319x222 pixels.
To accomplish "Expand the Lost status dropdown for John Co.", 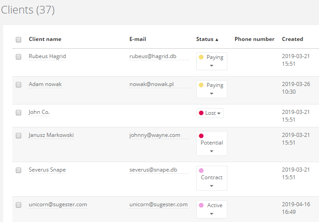I will coord(210,113).
